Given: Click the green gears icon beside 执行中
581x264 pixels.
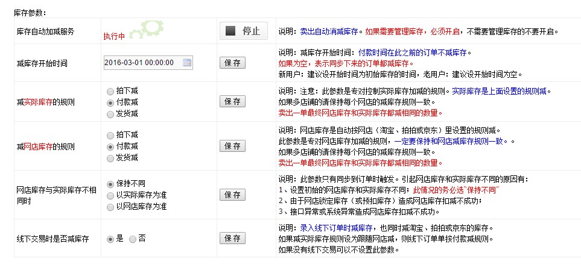Looking at the screenshot, I should point(145,29).
